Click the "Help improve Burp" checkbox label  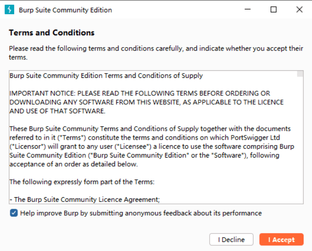click(x=140, y=213)
